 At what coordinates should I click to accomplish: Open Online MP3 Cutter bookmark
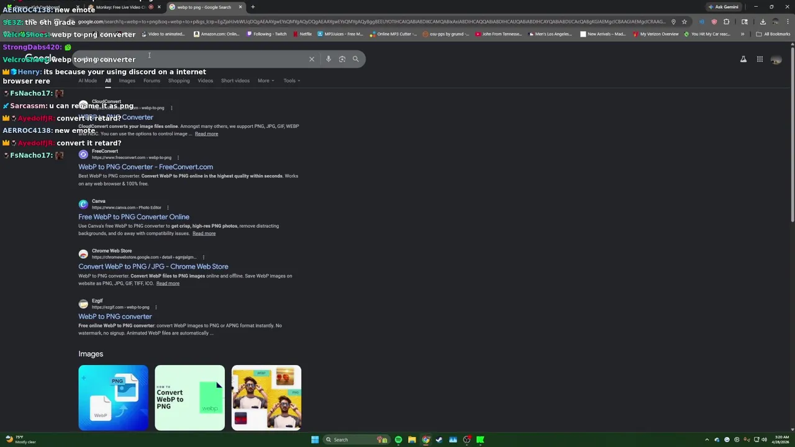(x=394, y=34)
